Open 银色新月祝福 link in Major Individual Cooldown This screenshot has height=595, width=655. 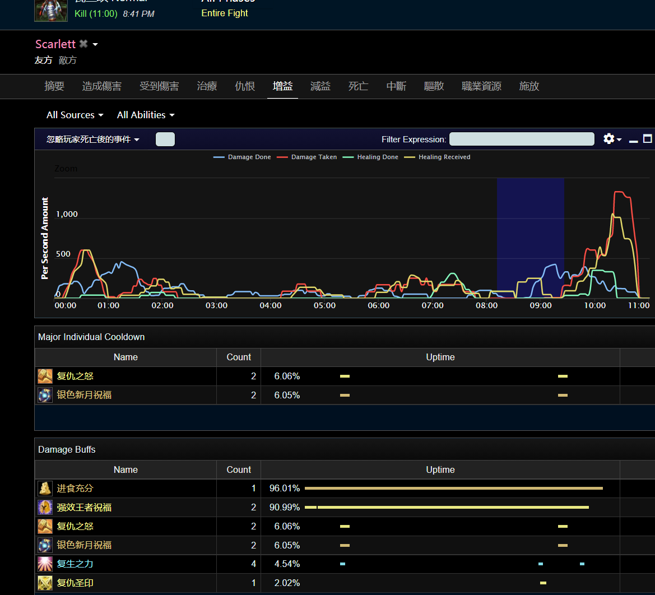pyautogui.click(x=85, y=395)
